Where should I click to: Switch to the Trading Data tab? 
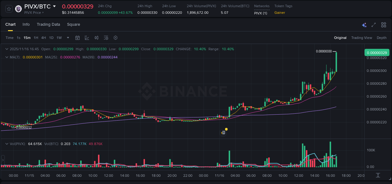pyautogui.click(x=48, y=24)
